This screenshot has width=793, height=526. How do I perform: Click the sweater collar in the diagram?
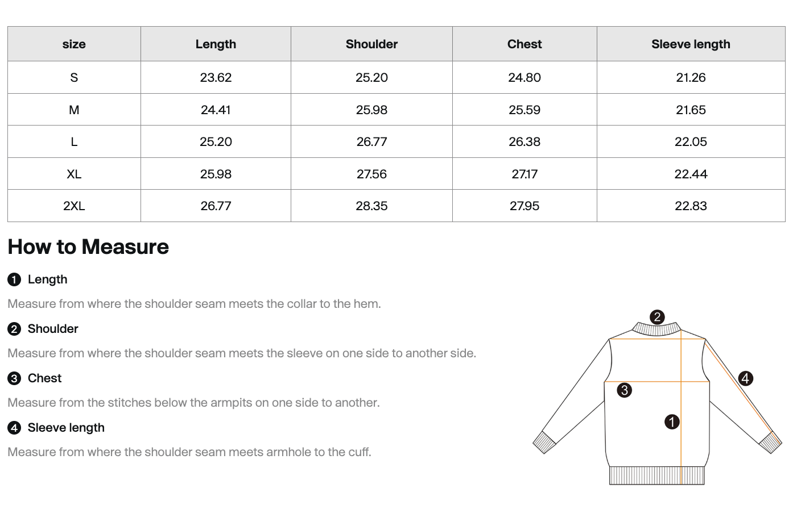pyautogui.click(x=656, y=329)
